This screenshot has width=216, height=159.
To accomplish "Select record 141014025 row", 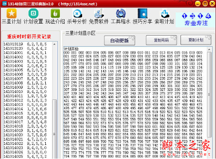I will point(25,156).
